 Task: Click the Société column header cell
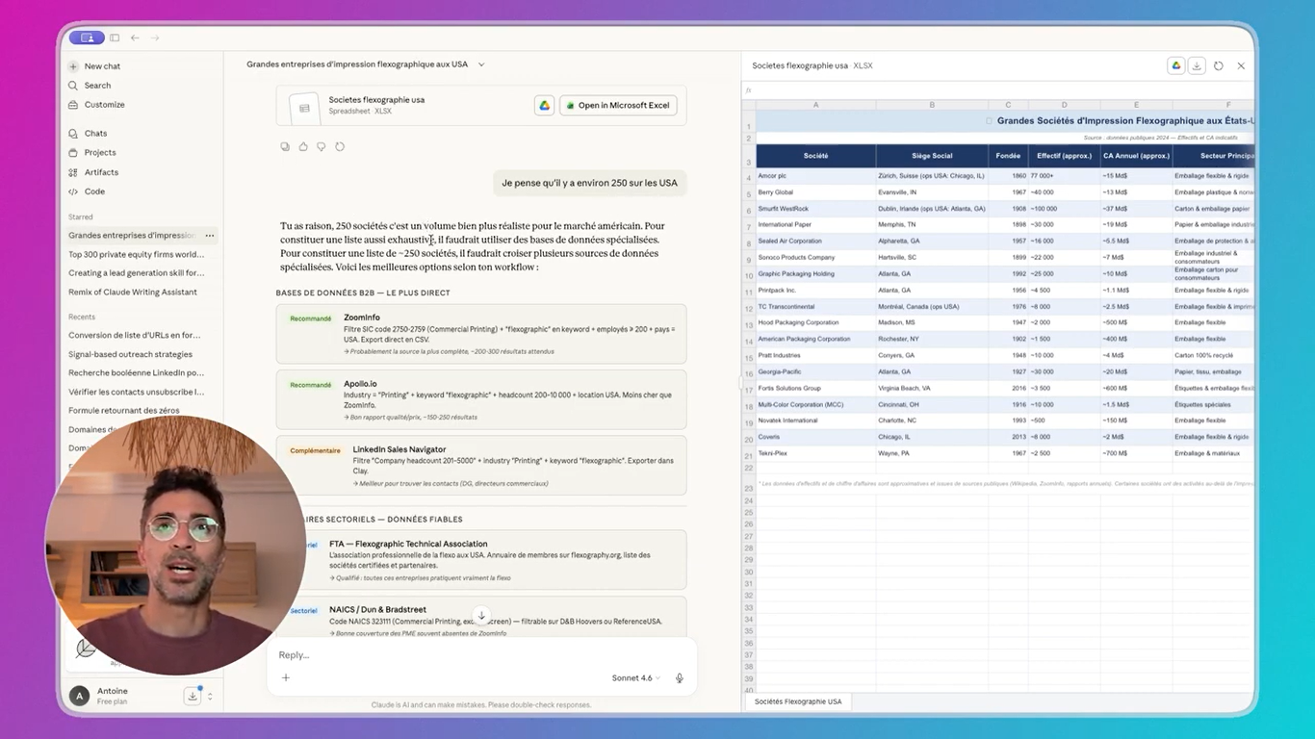pos(816,156)
